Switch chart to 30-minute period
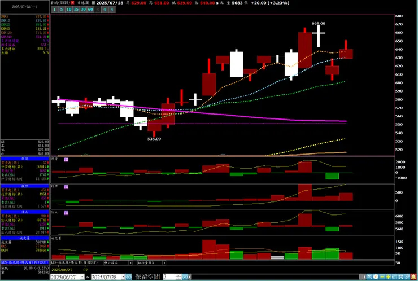This screenshot has width=418, height=281. (83, 10)
